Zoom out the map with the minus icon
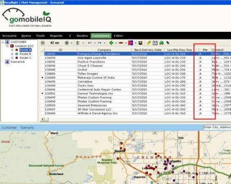This screenshot has width=231, height=184. click(43, 43)
